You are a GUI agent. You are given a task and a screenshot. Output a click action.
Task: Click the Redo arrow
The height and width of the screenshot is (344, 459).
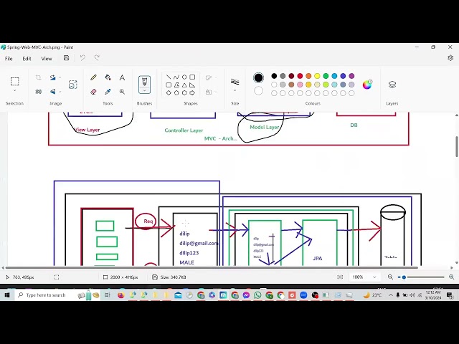coord(97,58)
